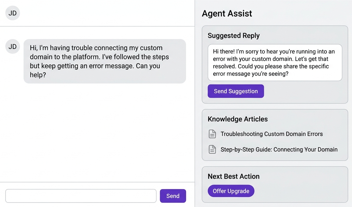This screenshot has height=207, width=352.
Task: Click the blank space of the chat header bar
Action: click(x=104, y=13)
